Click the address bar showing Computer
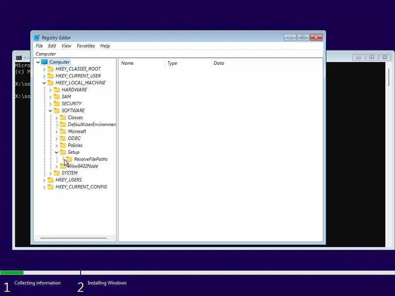This screenshot has height=296, width=395. coord(178,54)
